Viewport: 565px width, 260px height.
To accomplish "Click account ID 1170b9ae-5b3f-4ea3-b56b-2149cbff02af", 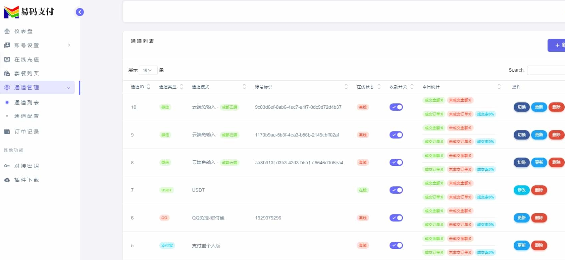I will tap(297, 135).
